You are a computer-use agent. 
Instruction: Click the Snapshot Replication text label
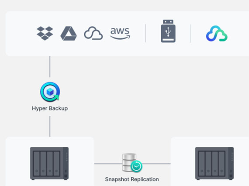[132, 179]
